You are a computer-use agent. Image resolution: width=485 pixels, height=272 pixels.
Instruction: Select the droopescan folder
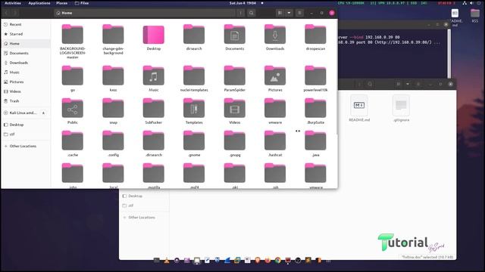(x=315, y=37)
